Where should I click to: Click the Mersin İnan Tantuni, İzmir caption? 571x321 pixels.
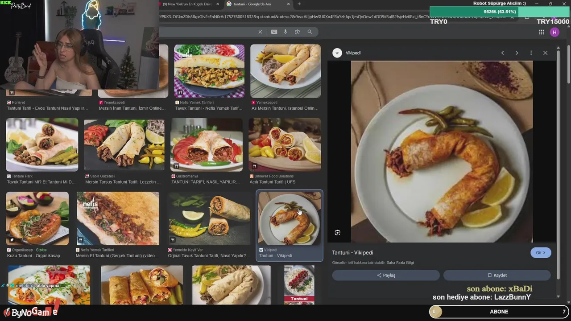point(132,108)
